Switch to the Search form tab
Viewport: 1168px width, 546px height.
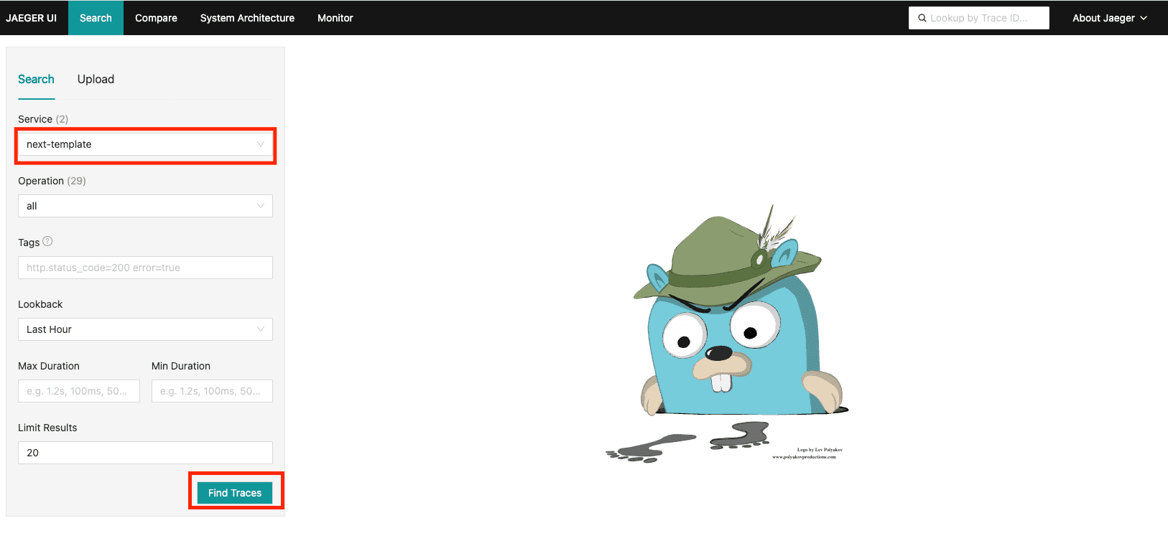tap(36, 80)
